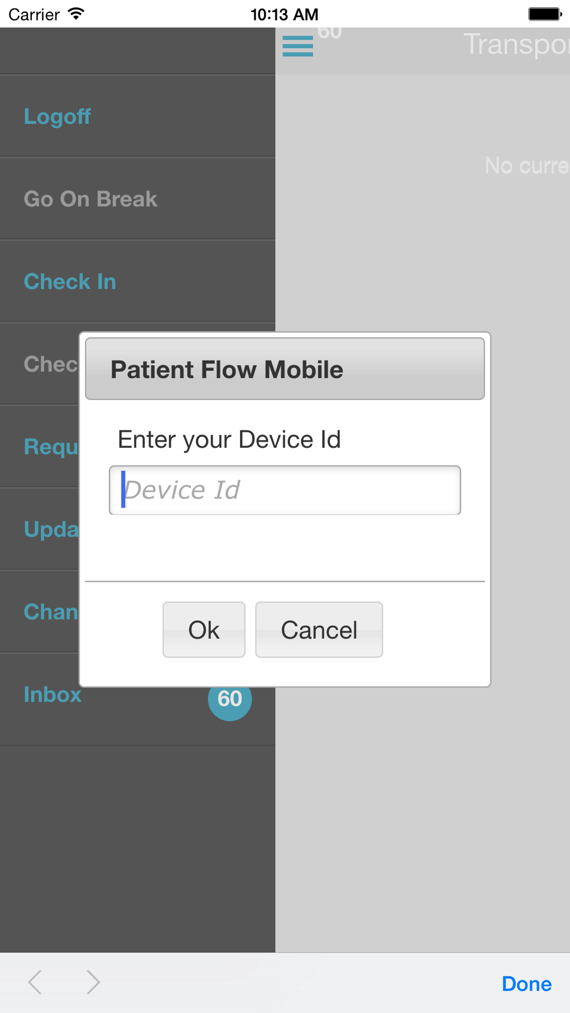This screenshot has width=570, height=1013.
Task: Click the battery indicator icon
Action: coord(544,14)
